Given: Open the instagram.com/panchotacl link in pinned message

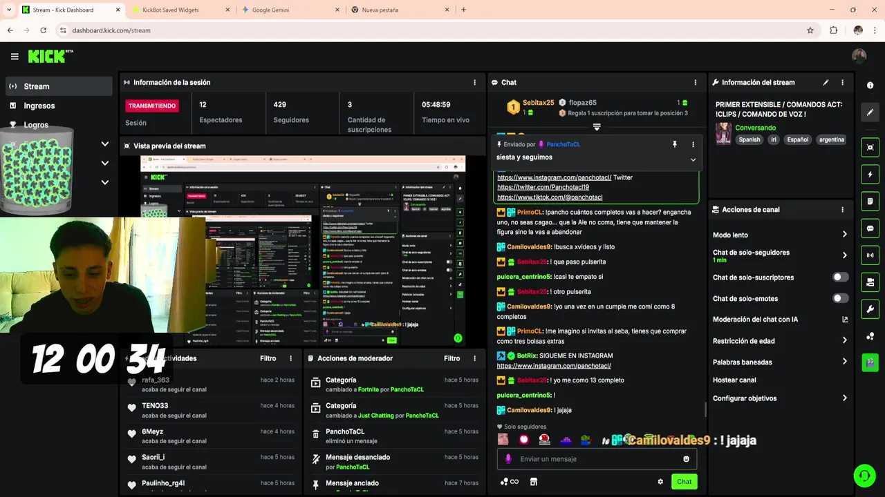Looking at the screenshot, I should (554, 177).
